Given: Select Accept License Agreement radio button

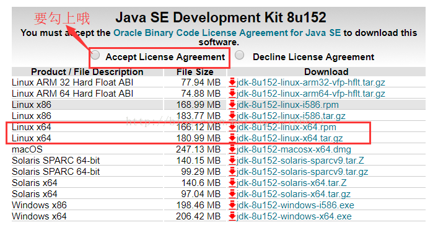Looking at the screenshot, I should click(x=95, y=55).
